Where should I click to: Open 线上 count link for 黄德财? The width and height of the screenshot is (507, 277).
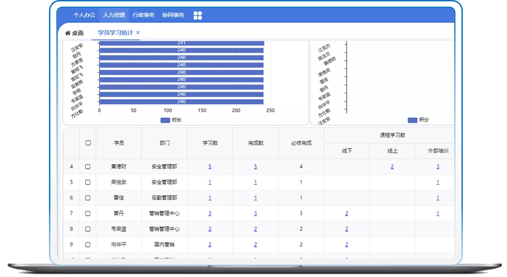click(392, 166)
